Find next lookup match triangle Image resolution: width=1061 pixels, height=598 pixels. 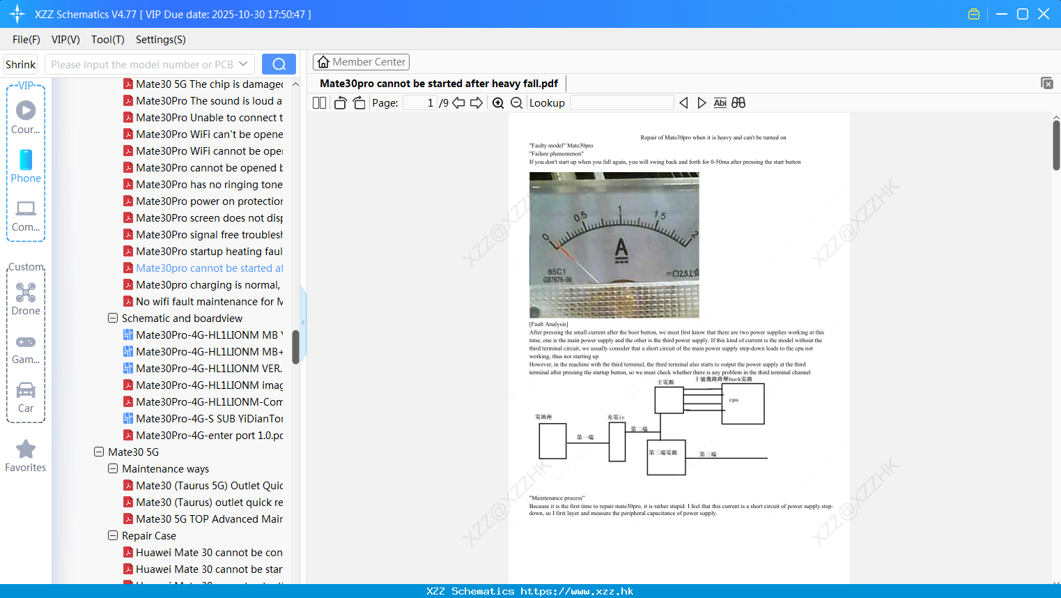point(702,103)
